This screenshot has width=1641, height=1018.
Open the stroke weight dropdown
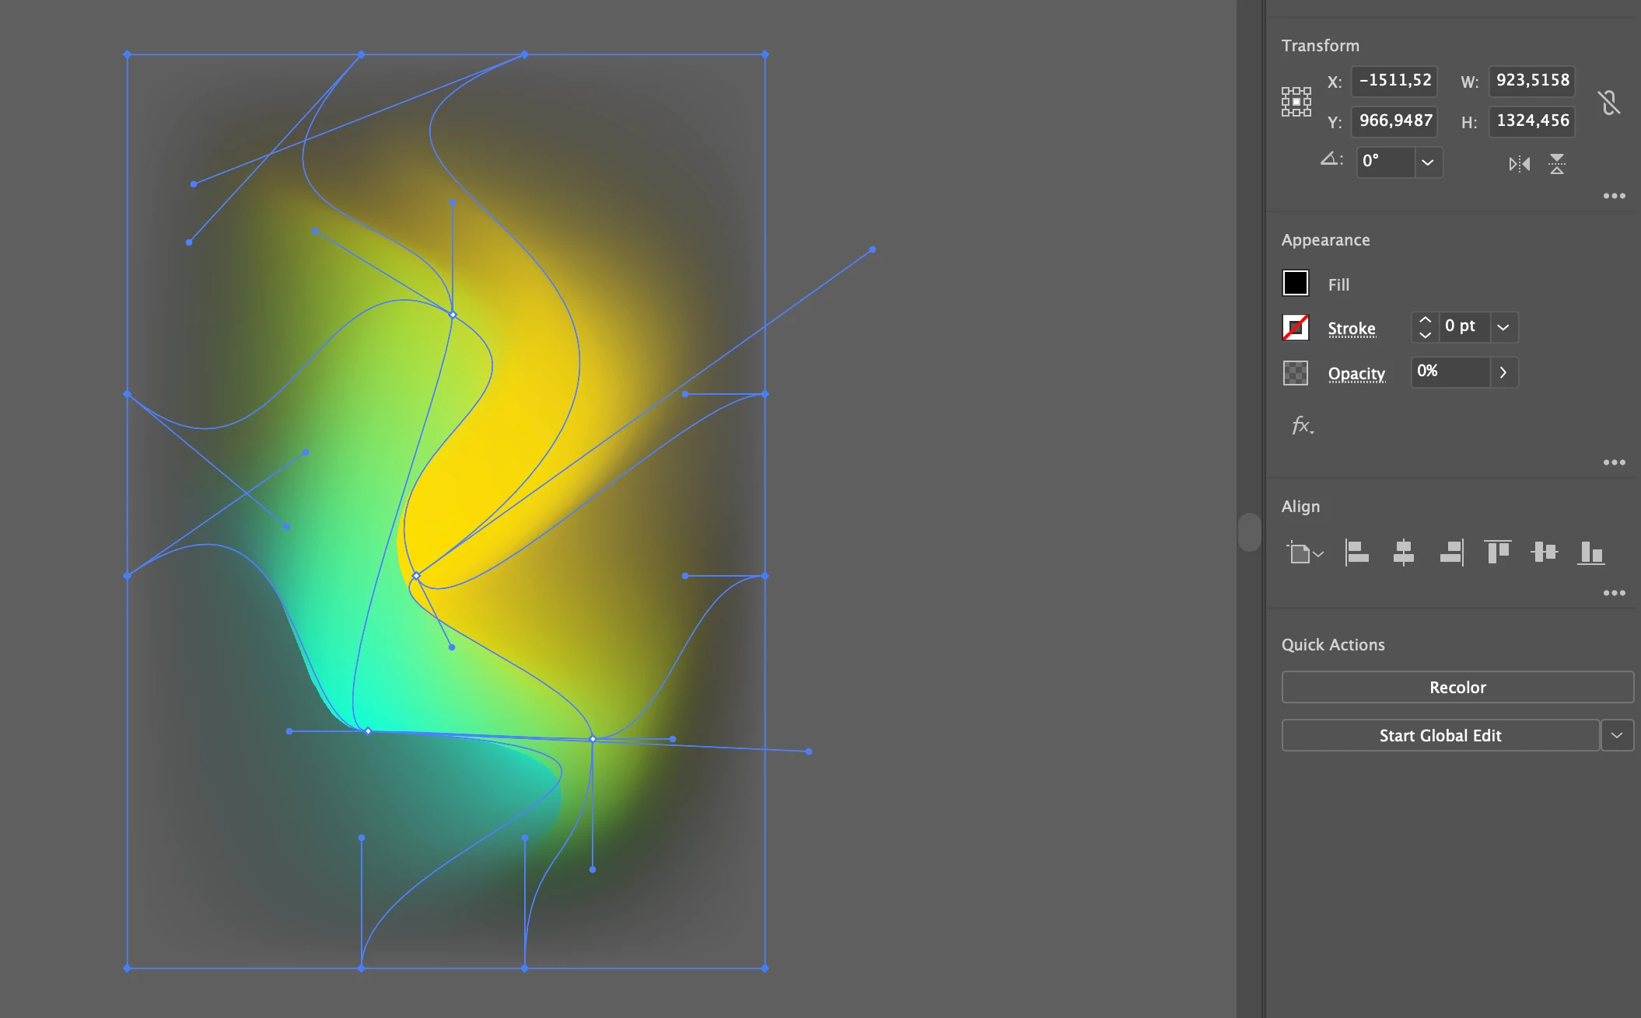pos(1503,327)
